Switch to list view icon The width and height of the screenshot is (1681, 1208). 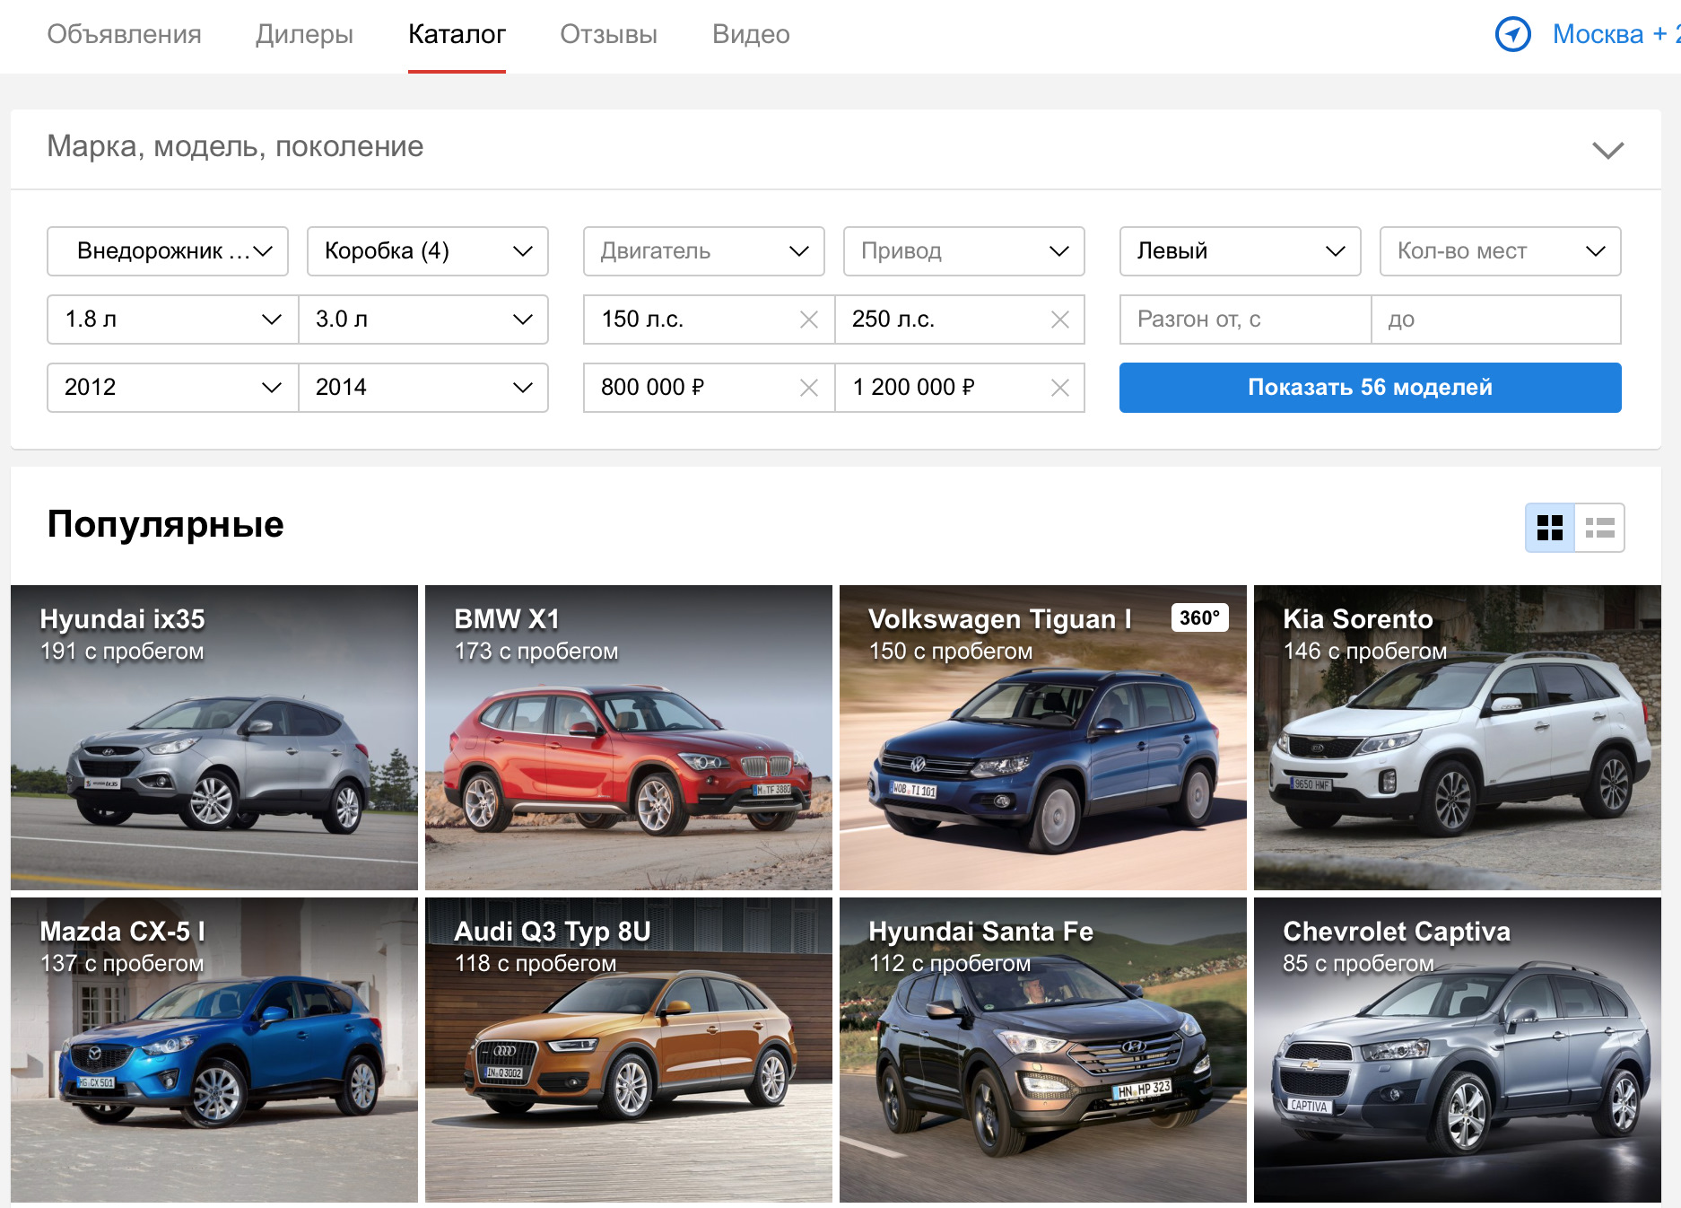click(1599, 528)
